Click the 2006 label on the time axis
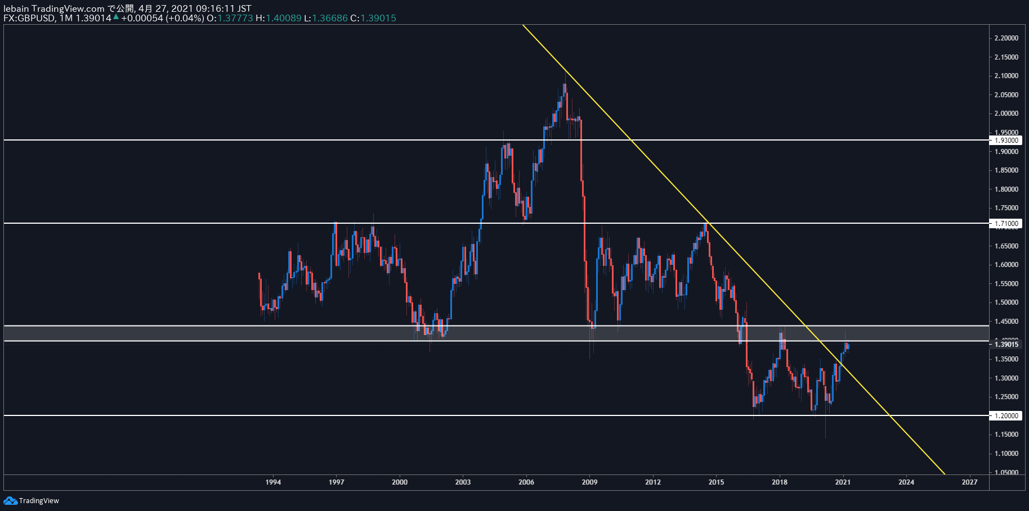1029x511 pixels. [526, 482]
